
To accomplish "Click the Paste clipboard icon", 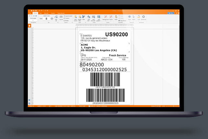I will tap(116, 17).
